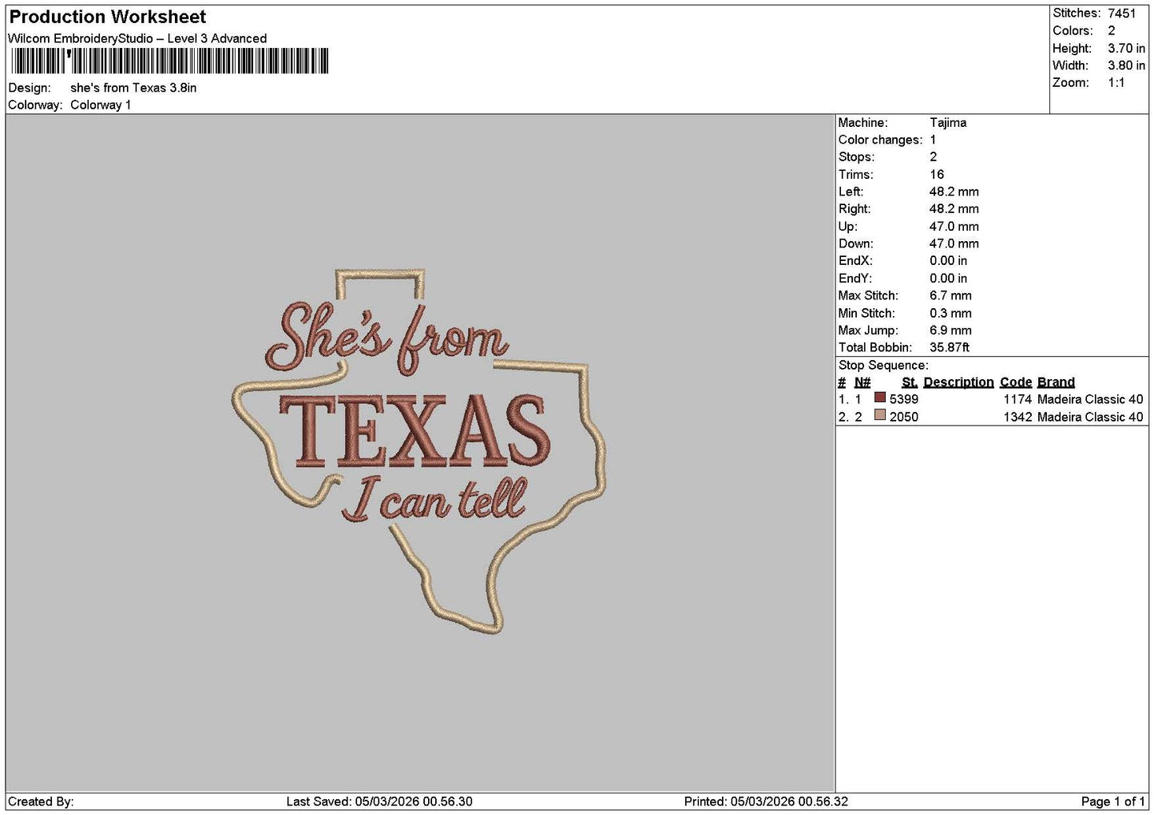Viewport: 1154px width, 815px height.
Task: Click the Zoom value 1:1
Action: point(1116,83)
